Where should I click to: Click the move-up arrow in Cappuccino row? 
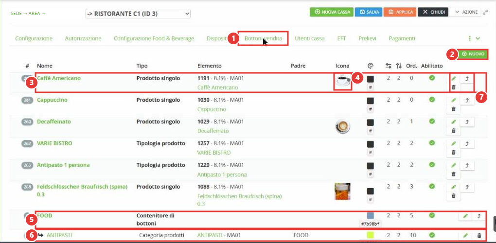pyautogui.click(x=467, y=100)
